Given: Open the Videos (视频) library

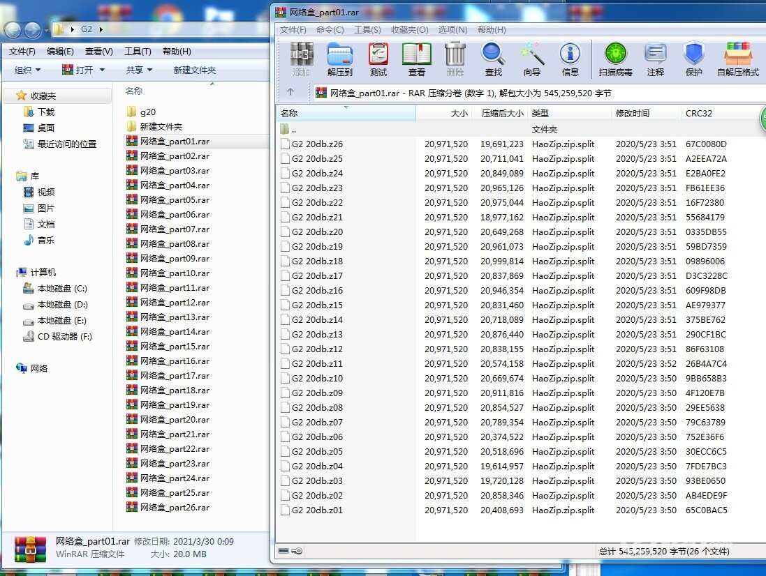Looking at the screenshot, I should 39,192.
